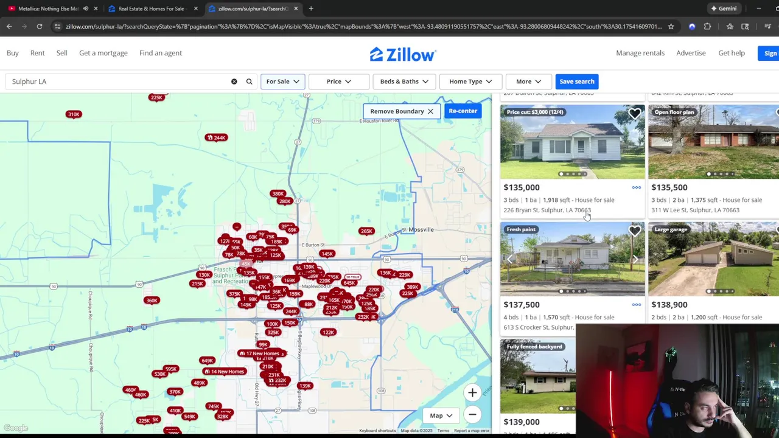
Task: Open the Open floor plan home photo
Action: tap(713, 142)
